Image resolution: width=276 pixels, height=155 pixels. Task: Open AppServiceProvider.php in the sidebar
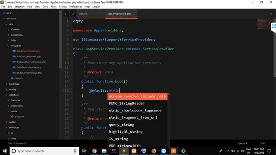(28, 51)
